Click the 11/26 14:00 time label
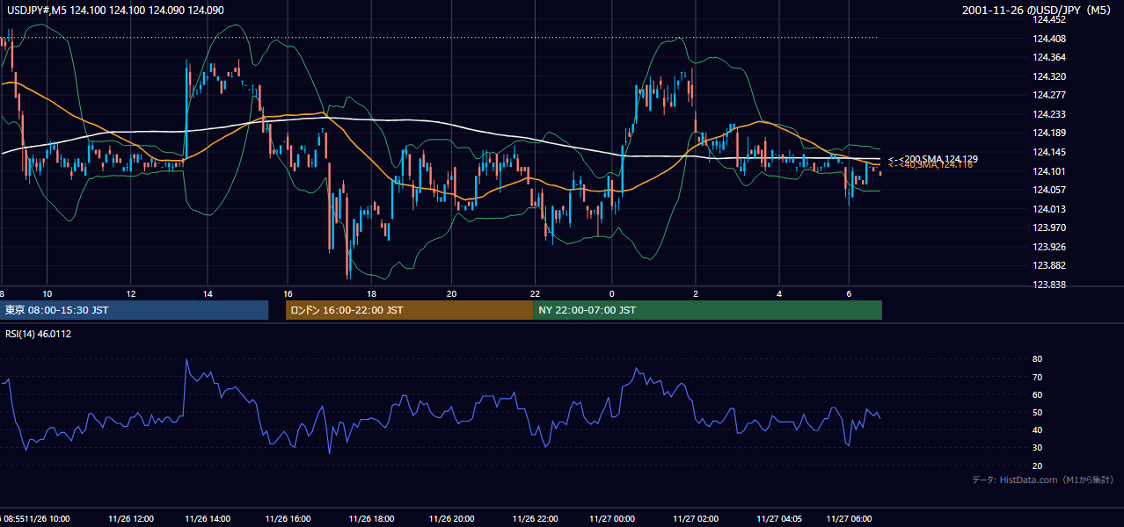The height and width of the screenshot is (527, 1124). click(207, 518)
